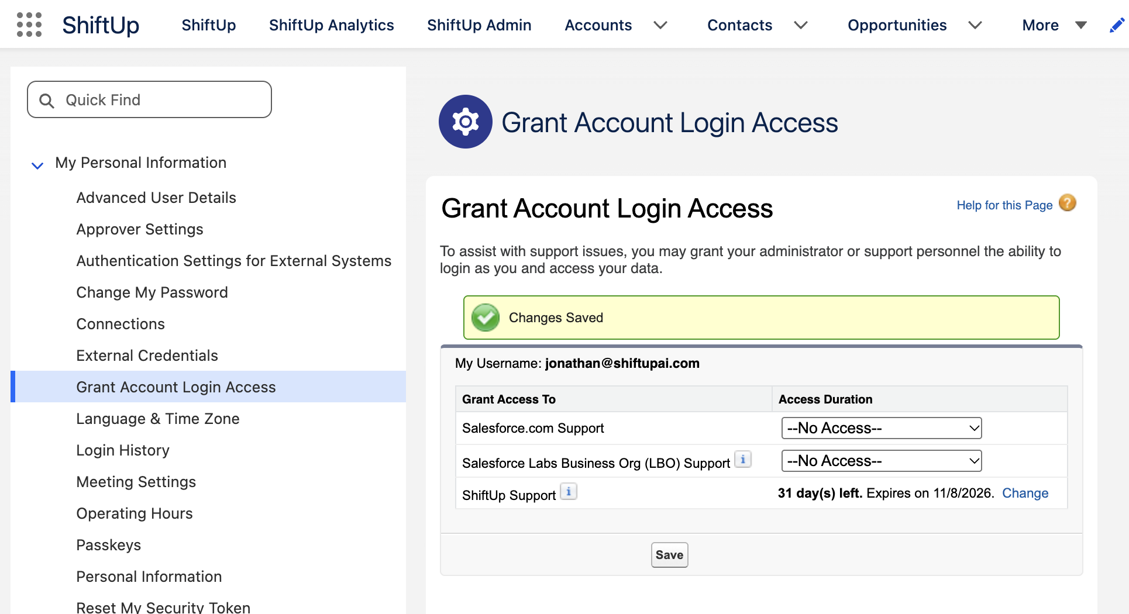Open the ShiftUp Admin tab
Image resolution: width=1129 pixels, height=614 pixels.
tap(479, 25)
